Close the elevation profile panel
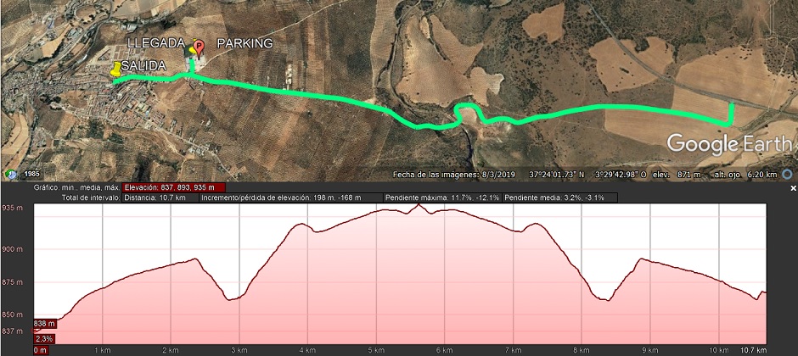Viewport: 798px width, 356px height. pos(793,188)
